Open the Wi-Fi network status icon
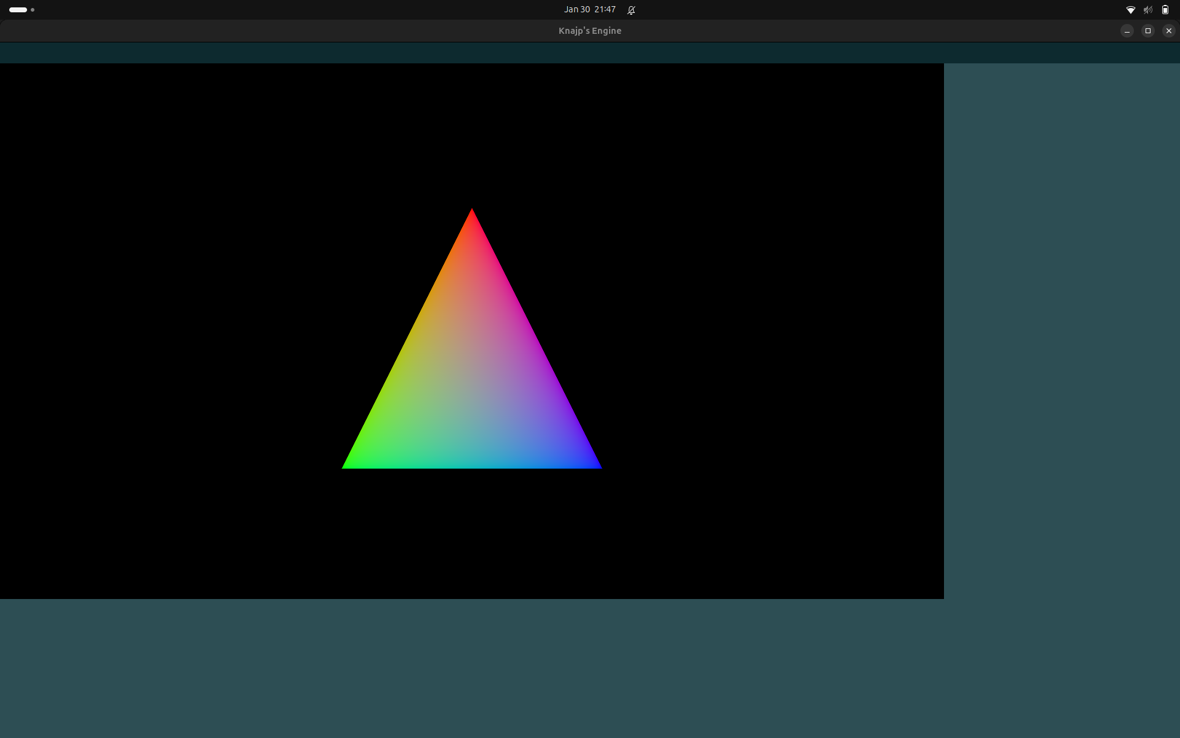The height and width of the screenshot is (738, 1180). pyautogui.click(x=1130, y=10)
